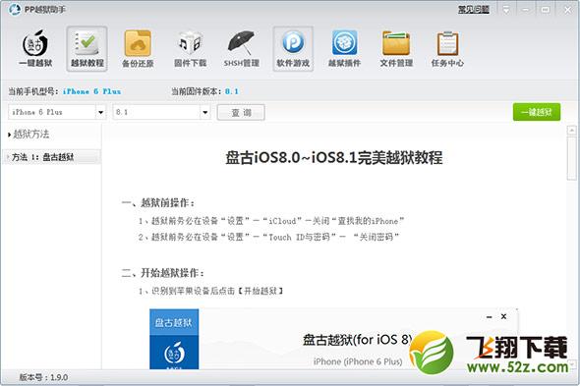This screenshot has width=580, height=386.
Task: Click the 常见问题 FAQ link
Action: tap(474, 10)
